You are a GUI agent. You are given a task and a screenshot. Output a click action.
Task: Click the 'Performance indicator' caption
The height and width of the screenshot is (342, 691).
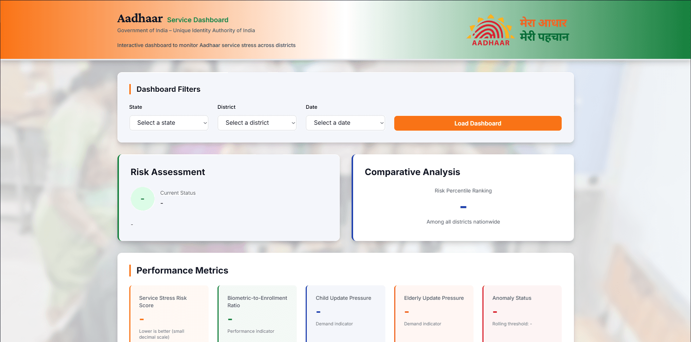point(251,331)
